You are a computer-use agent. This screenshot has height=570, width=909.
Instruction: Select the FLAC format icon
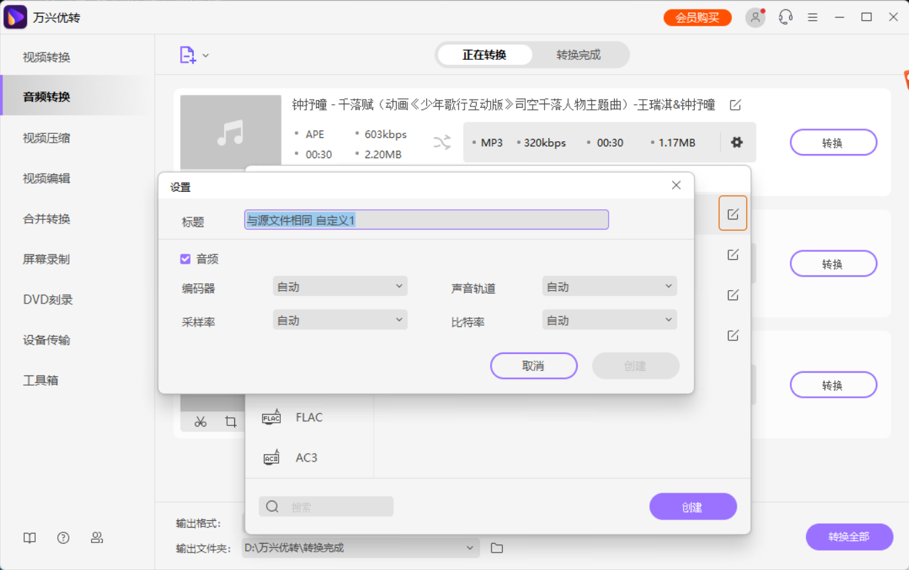[271, 417]
